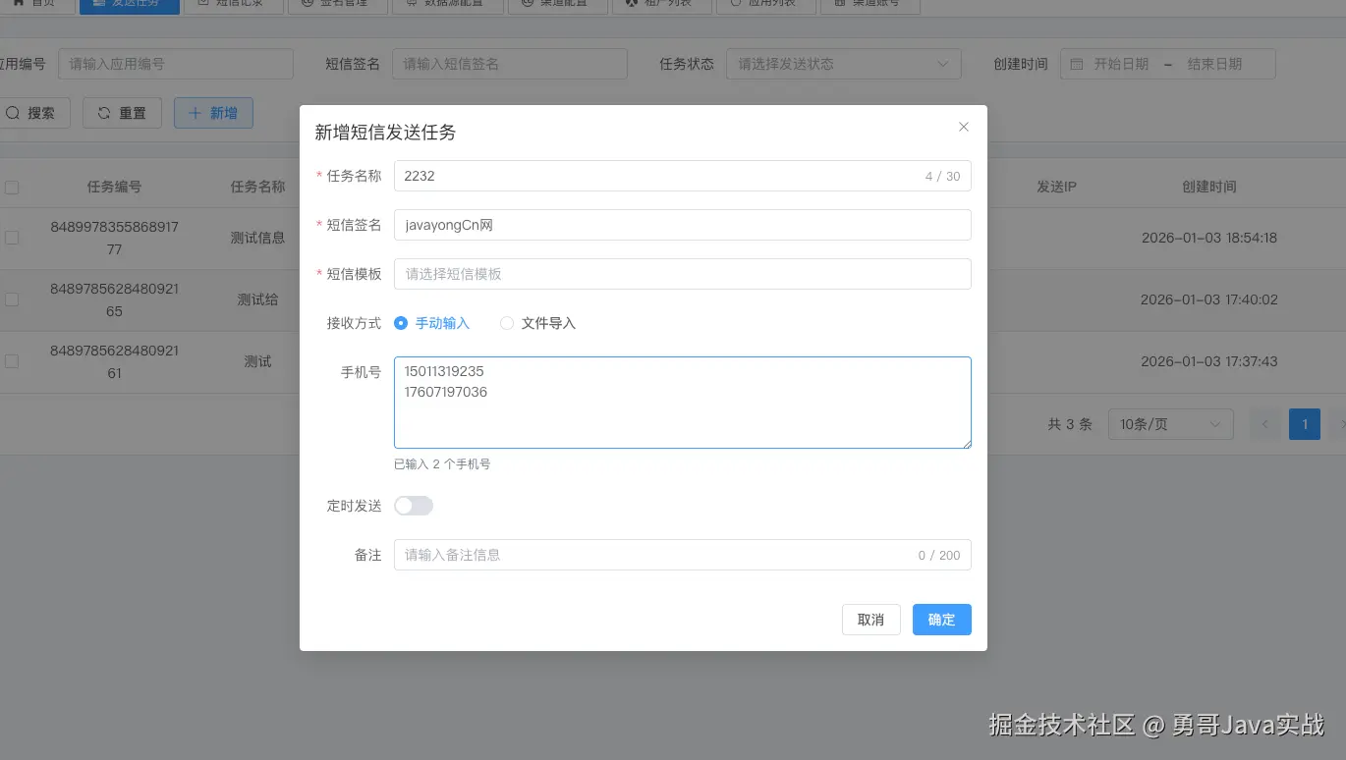Click task number ending 91777
Screen dimensions: 1346x760
[114, 238]
